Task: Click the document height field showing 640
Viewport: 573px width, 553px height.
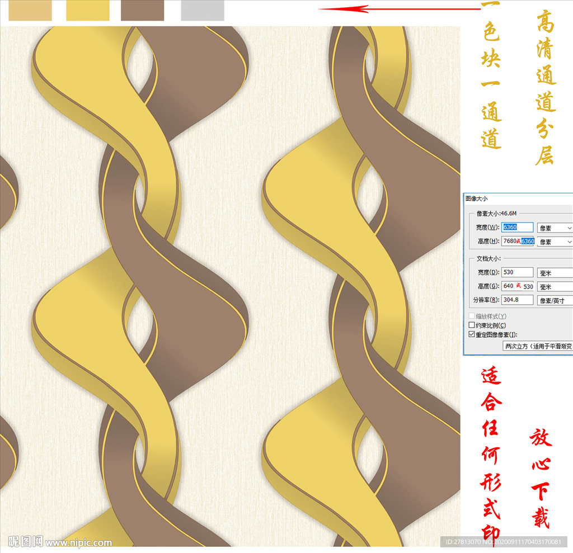Action: pyautogui.click(x=518, y=286)
